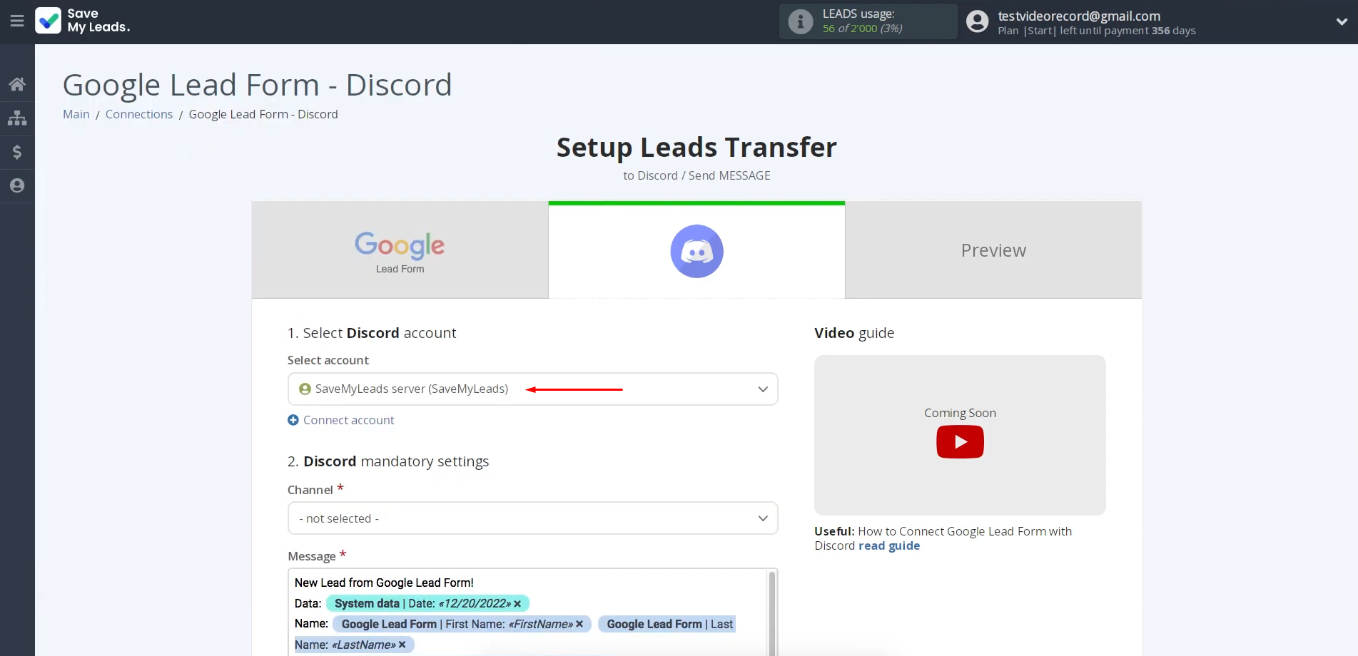Click the Message field scrollbar
Screen dimensions: 1358x656
771,613
